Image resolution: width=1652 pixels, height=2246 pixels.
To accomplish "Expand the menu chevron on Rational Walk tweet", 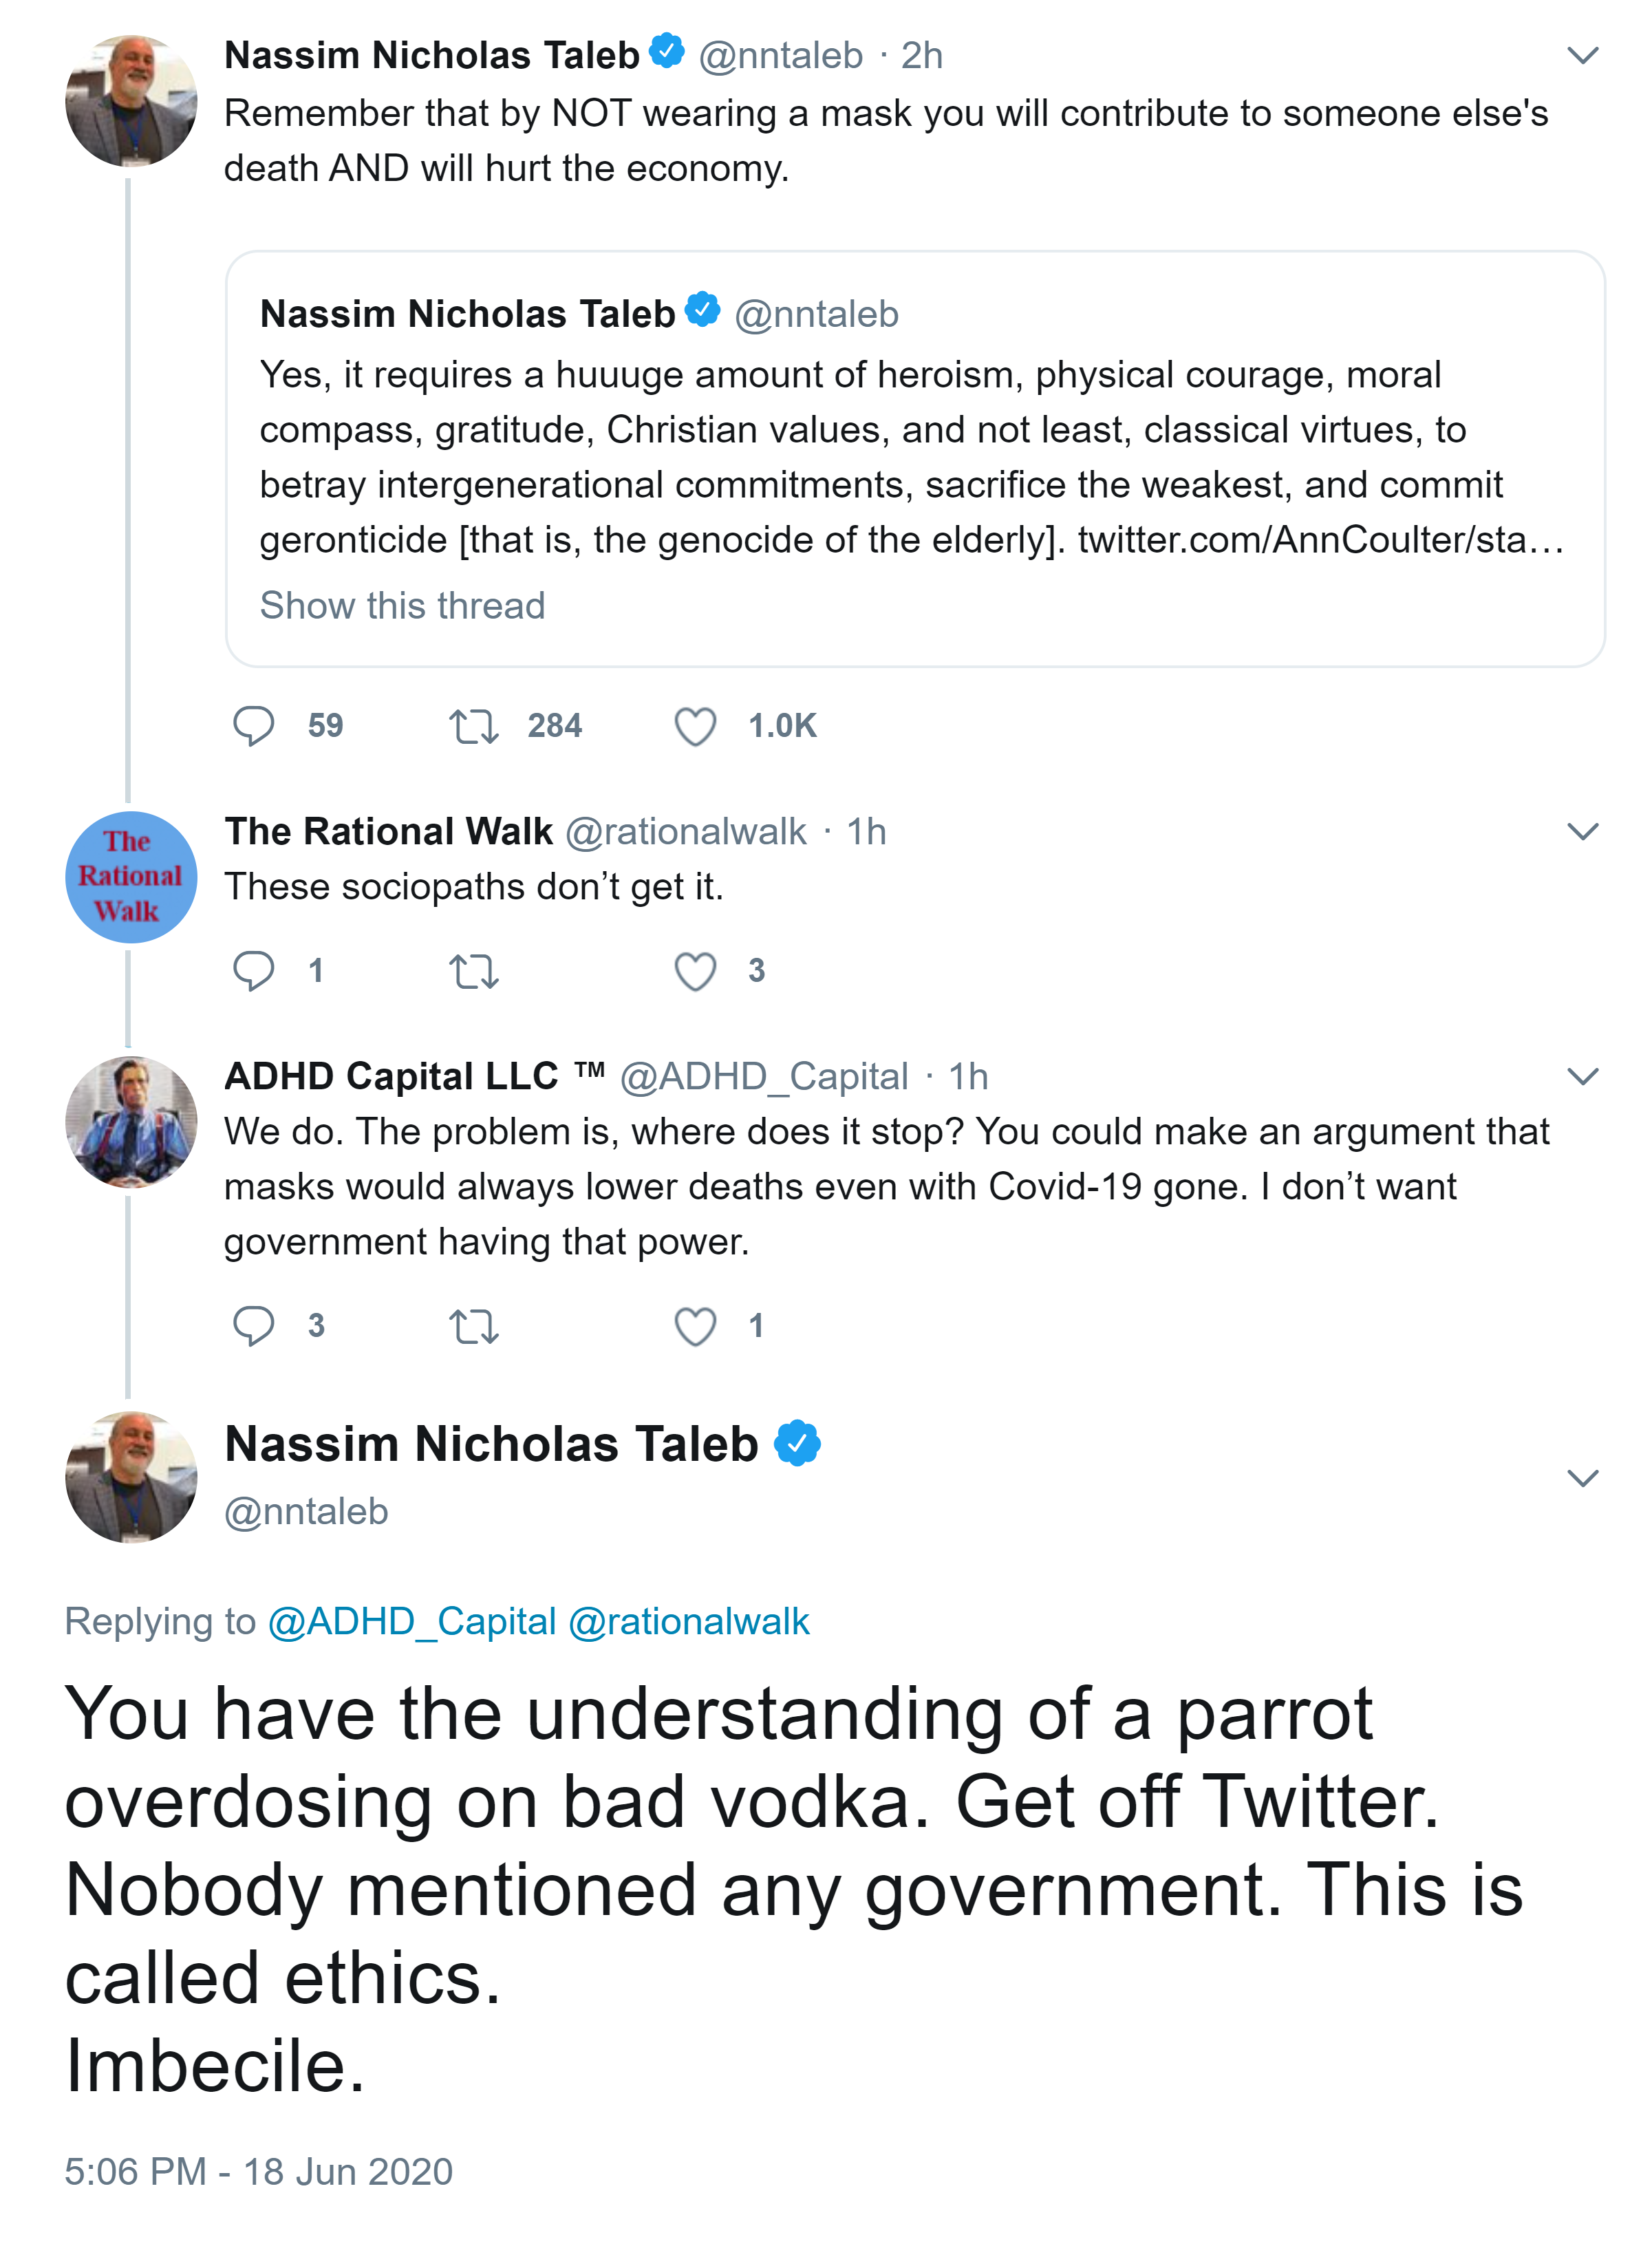I will 1582,831.
